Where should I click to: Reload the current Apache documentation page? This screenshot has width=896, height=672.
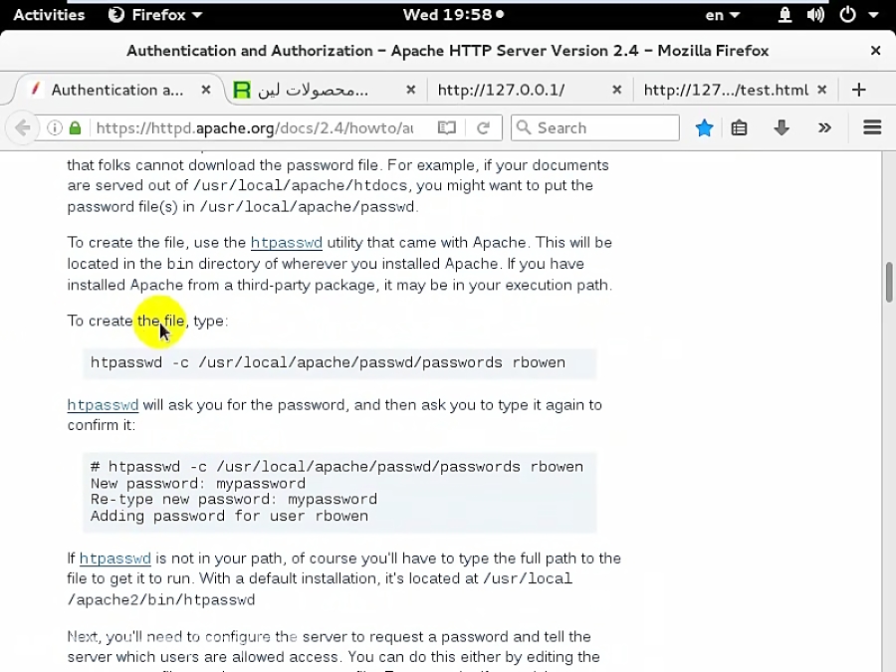coord(485,127)
